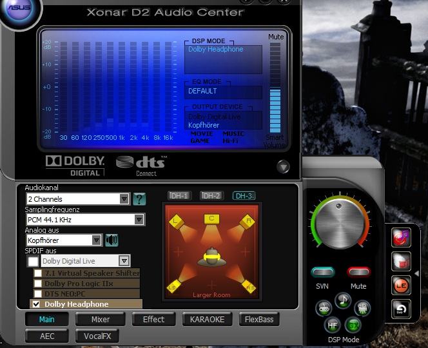The image size is (428, 348).
Task: Open the Dolby Digital Live SPDIF dropdown
Action: click(x=86, y=261)
